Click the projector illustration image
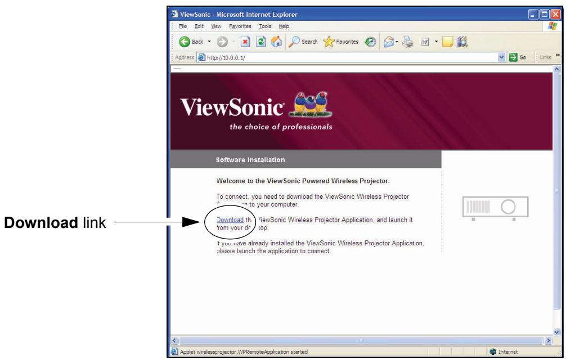This screenshot has width=566, height=361. click(x=495, y=208)
